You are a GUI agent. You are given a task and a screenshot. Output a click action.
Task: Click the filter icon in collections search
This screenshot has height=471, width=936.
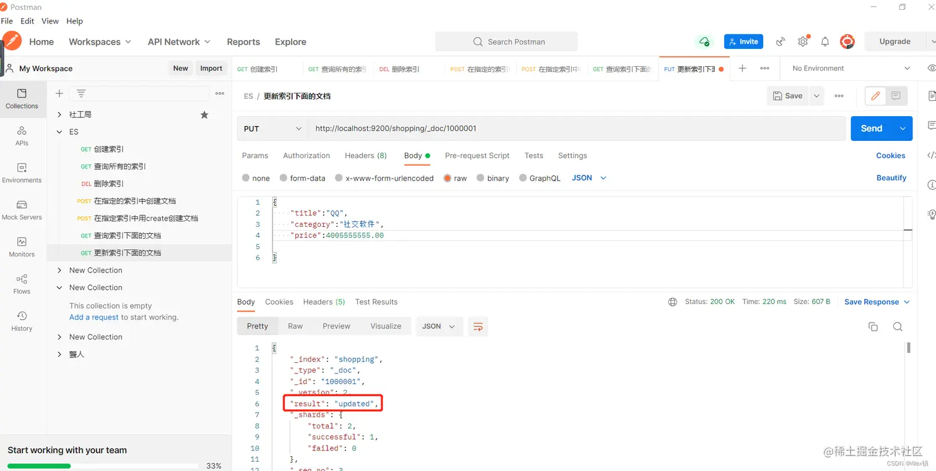(81, 93)
